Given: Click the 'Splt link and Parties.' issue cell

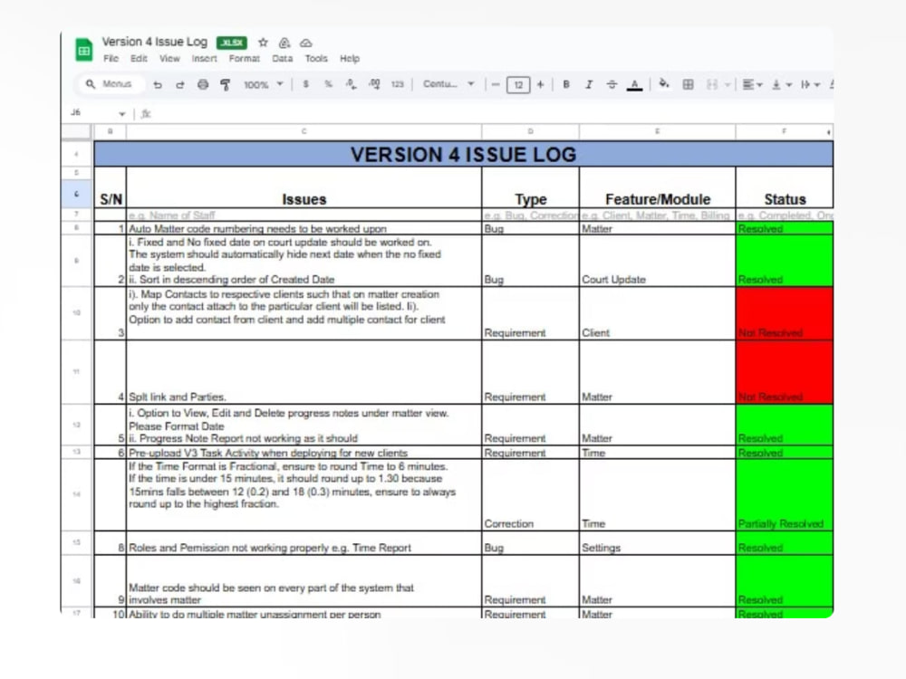Looking at the screenshot, I should [304, 372].
